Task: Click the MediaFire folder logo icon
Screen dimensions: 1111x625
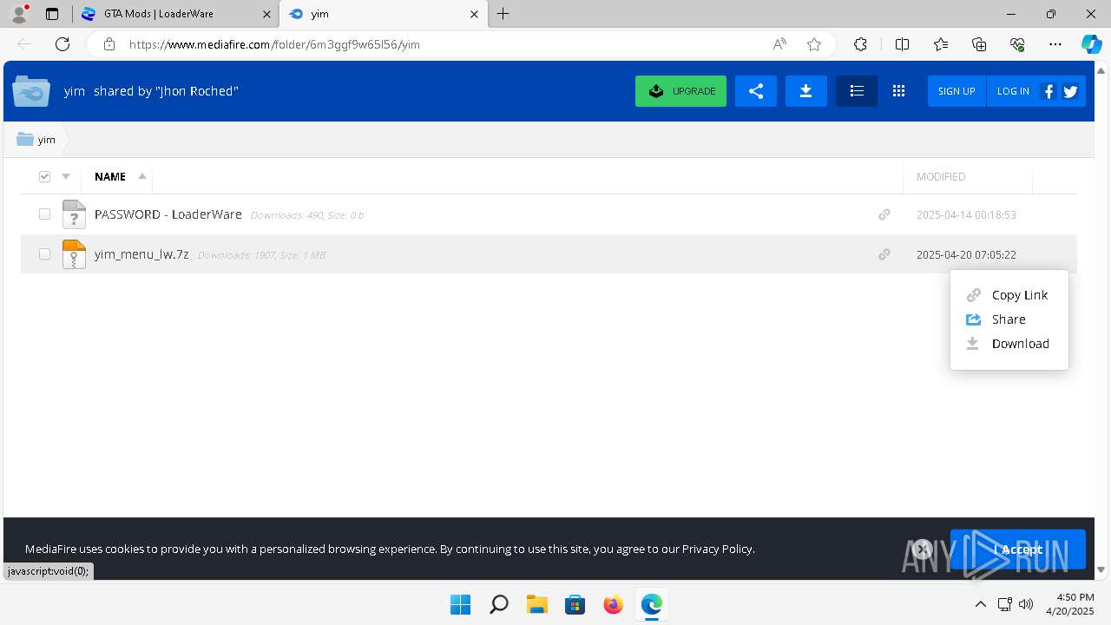Action: pyautogui.click(x=31, y=91)
